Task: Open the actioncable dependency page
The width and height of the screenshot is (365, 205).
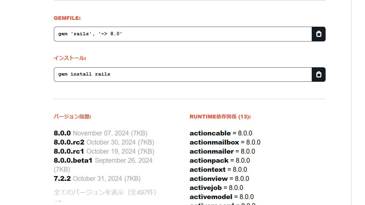Action: (210, 133)
